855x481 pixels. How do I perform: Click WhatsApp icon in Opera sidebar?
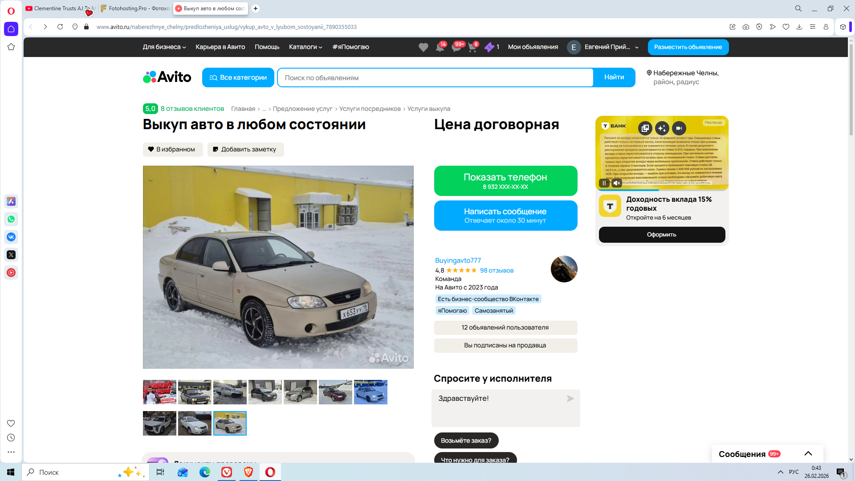tap(11, 219)
